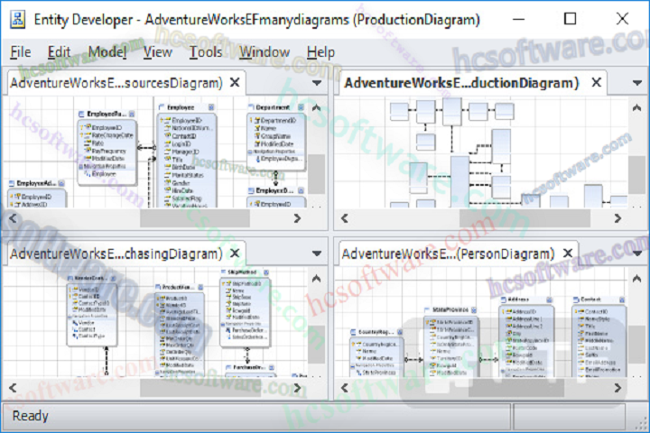This screenshot has width=650, height=433.
Task: Click the StateProvince entity class icon
Action: point(427,310)
